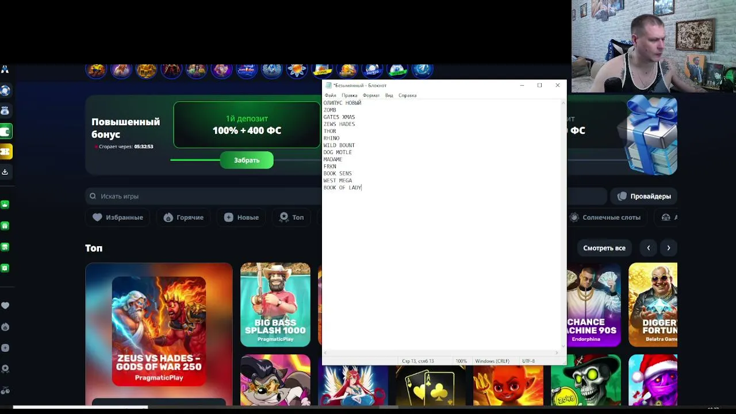Viewport: 736px width, 414px height.
Task: Click the Telegram paper plane circle icon
Action: 422,70
